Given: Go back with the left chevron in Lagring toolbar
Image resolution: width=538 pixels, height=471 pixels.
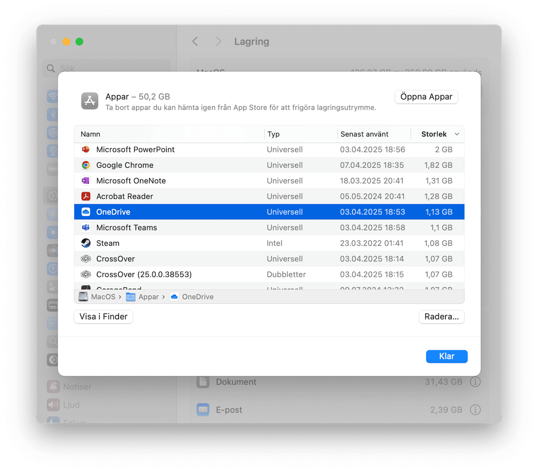Looking at the screenshot, I should (195, 42).
